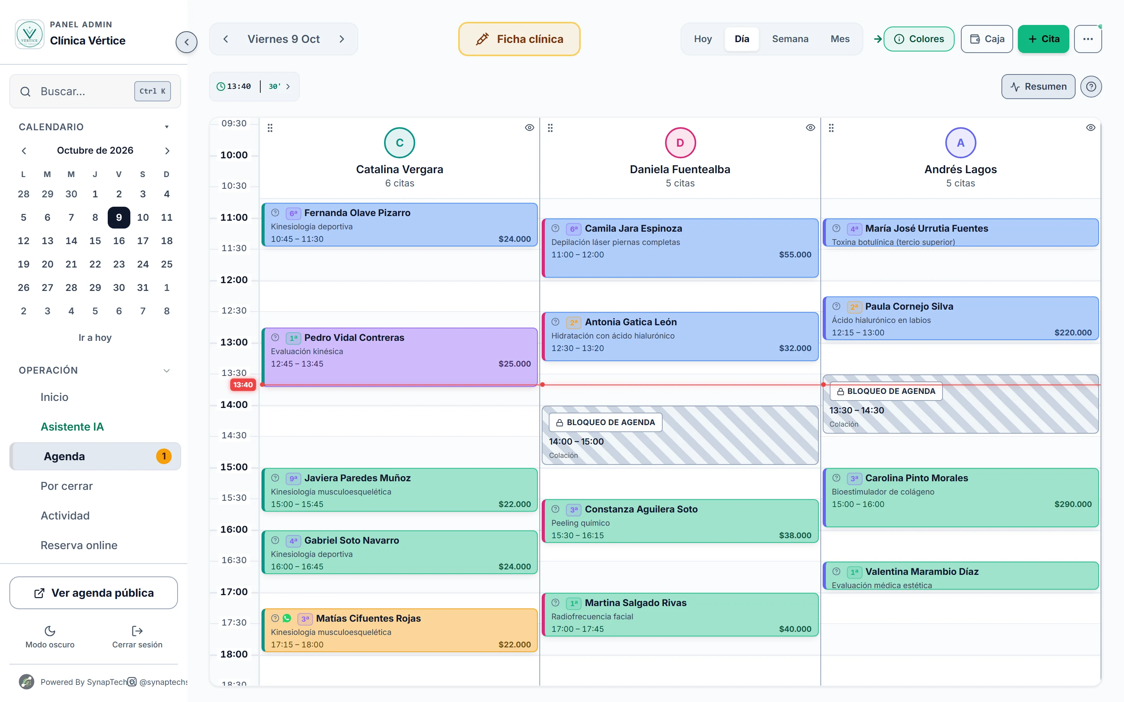The width and height of the screenshot is (1124, 702).
Task: Go to the next day arrow
Action: click(342, 39)
